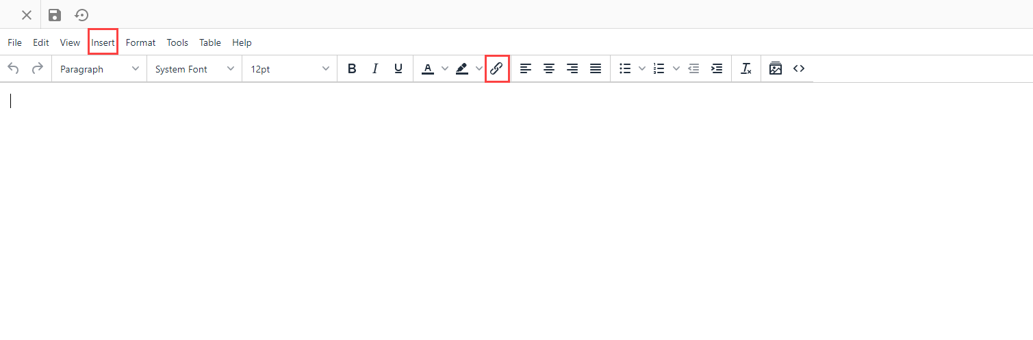Expand the System Font dropdown
The height and width of the screenshot is (340, 1033).
[194, 69]
